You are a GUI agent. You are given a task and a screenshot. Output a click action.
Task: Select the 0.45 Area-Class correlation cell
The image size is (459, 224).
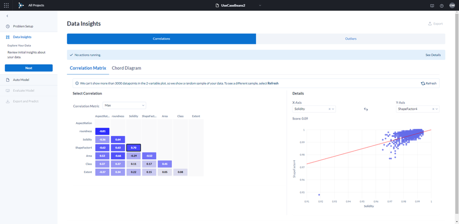(x=164, y=164)
